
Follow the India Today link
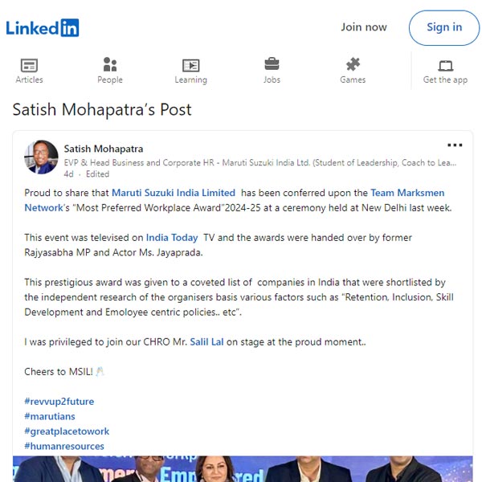click(172, 238)
